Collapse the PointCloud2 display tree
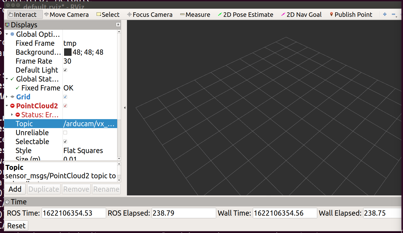Screen dimensions: 403x233 pyautogui.click(x=7, y=106)
